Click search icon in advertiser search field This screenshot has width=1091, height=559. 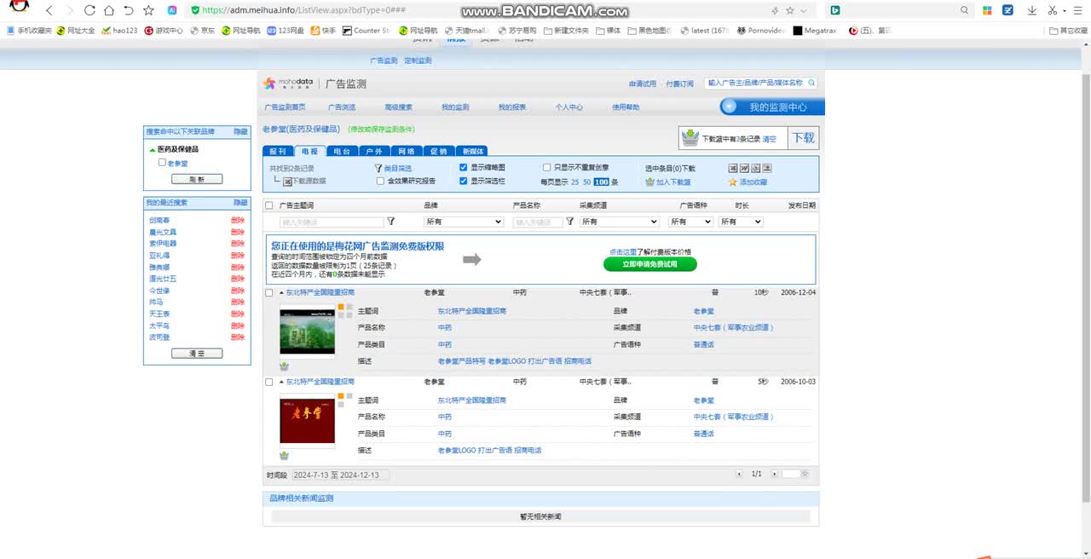tap(811, 83)
